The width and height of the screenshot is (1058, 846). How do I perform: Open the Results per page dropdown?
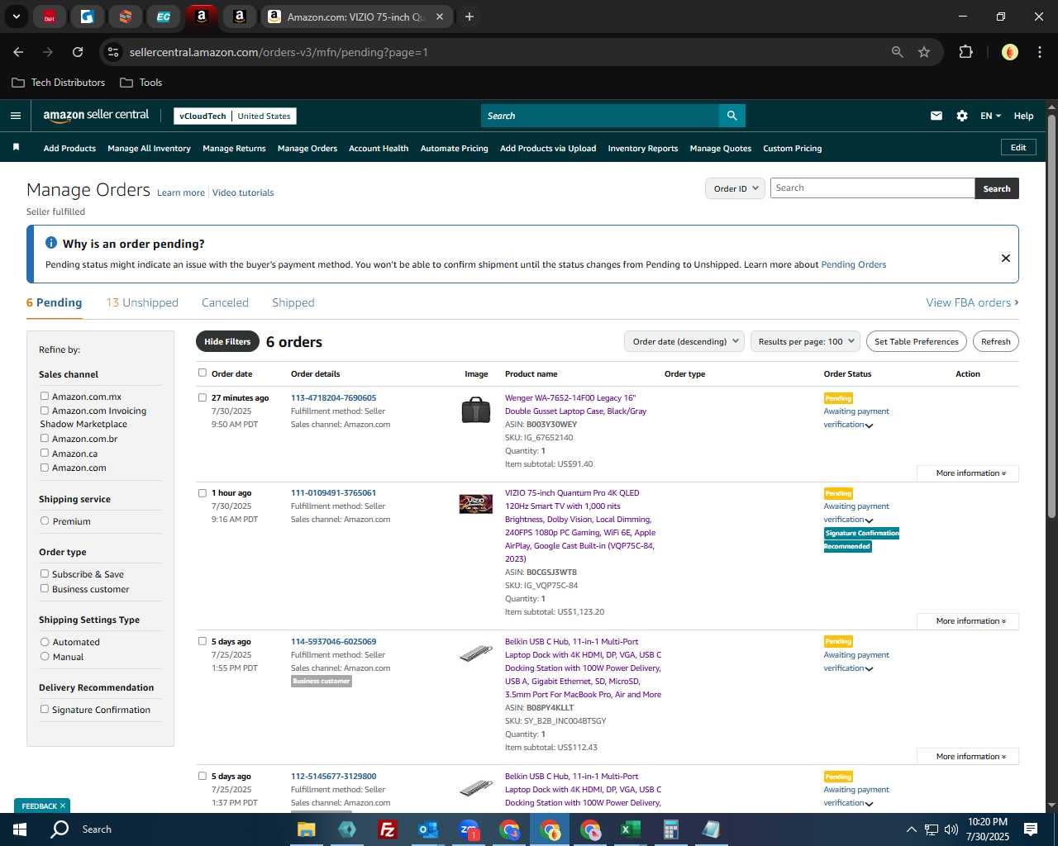pos(806,341)
